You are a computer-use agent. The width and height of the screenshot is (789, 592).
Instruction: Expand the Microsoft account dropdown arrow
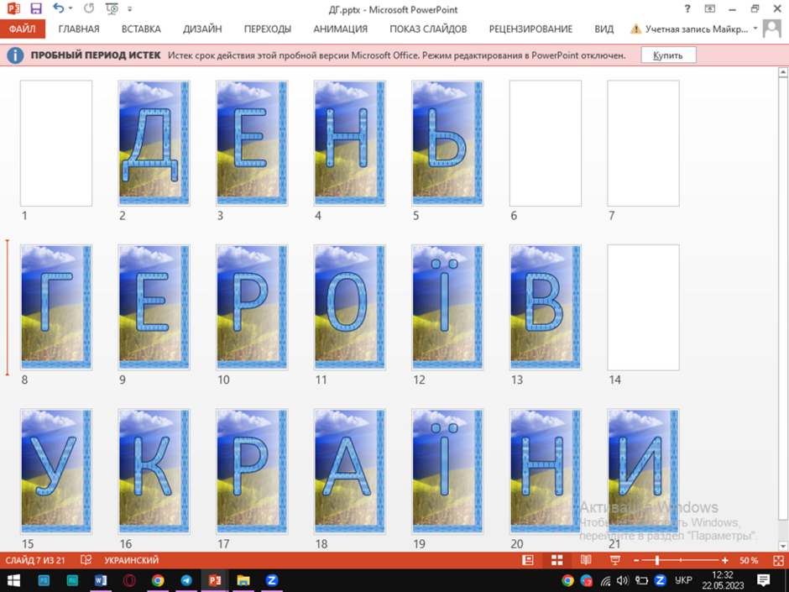(x=755, y=29)
